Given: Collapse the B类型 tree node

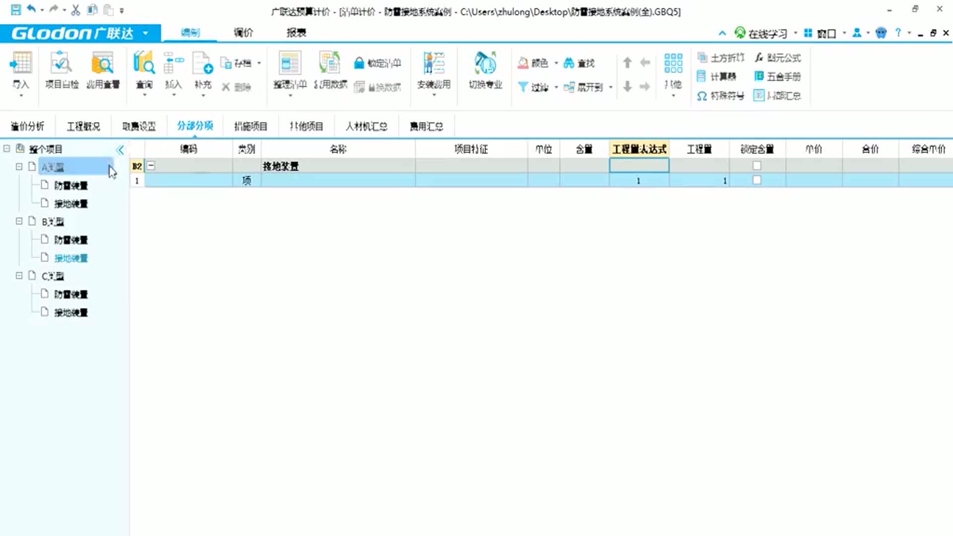Looking at the screenshot, I should tap(19, 221).
